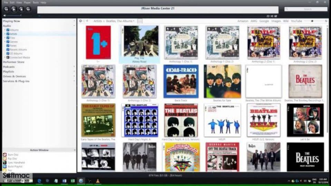Switch to JRiver Media Center in the taskbar
The image size is (331, 186).
81,181
